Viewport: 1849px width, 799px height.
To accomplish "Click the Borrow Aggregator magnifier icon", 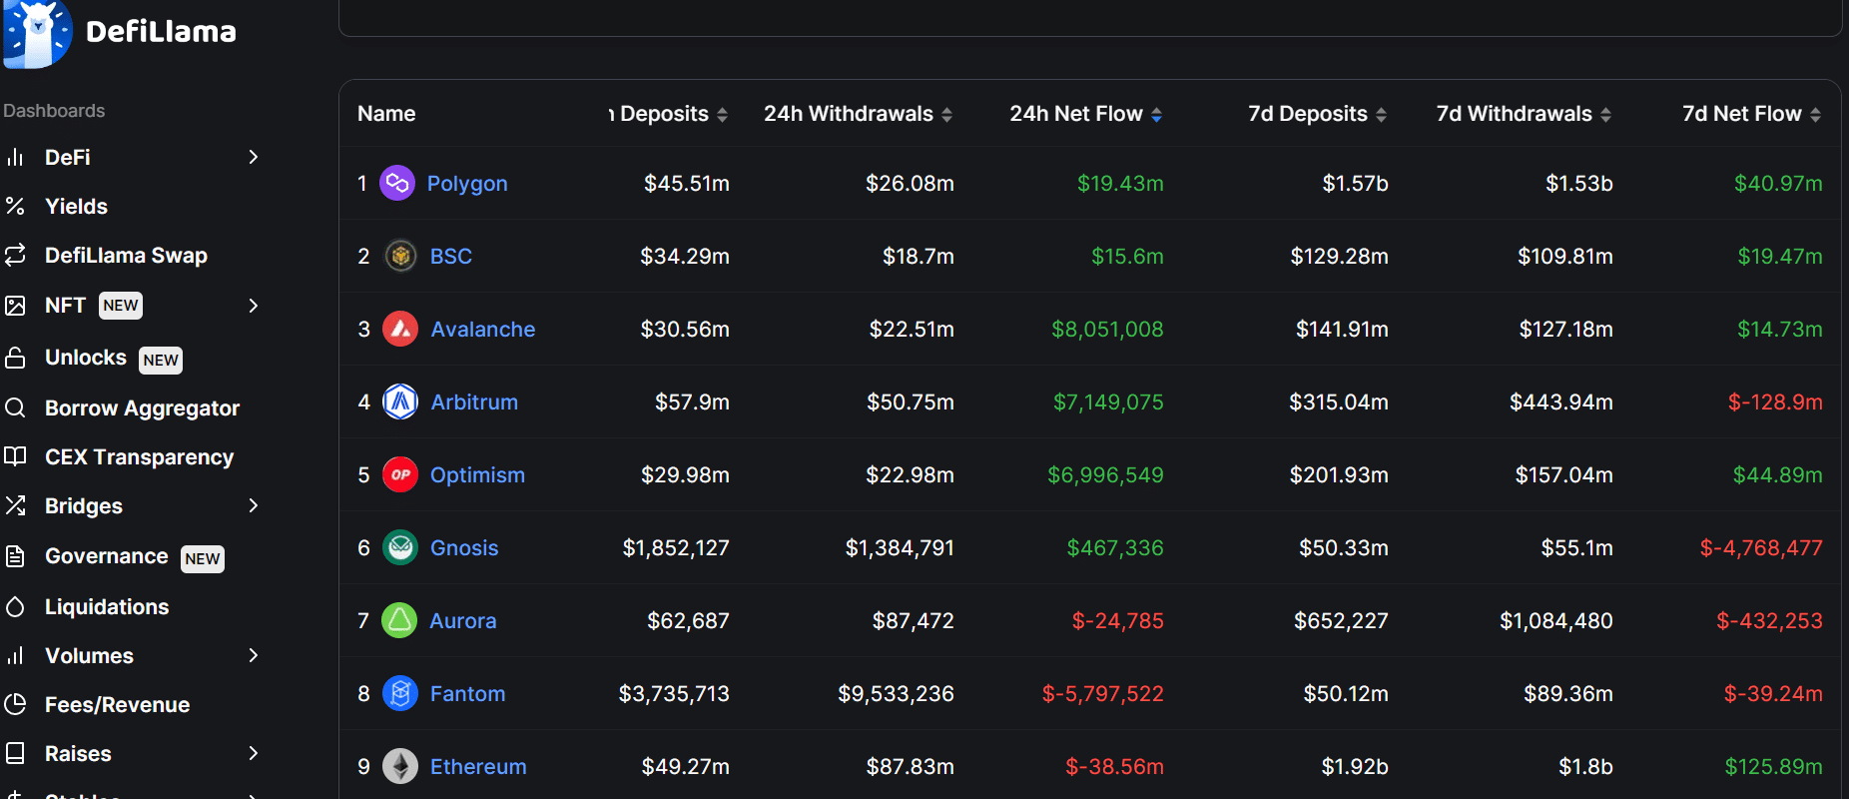I will pos(15,407).
